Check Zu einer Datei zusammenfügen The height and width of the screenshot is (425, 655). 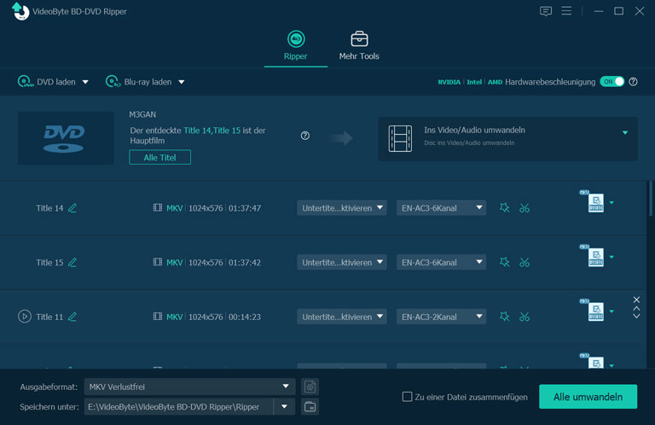coord(407,397)
